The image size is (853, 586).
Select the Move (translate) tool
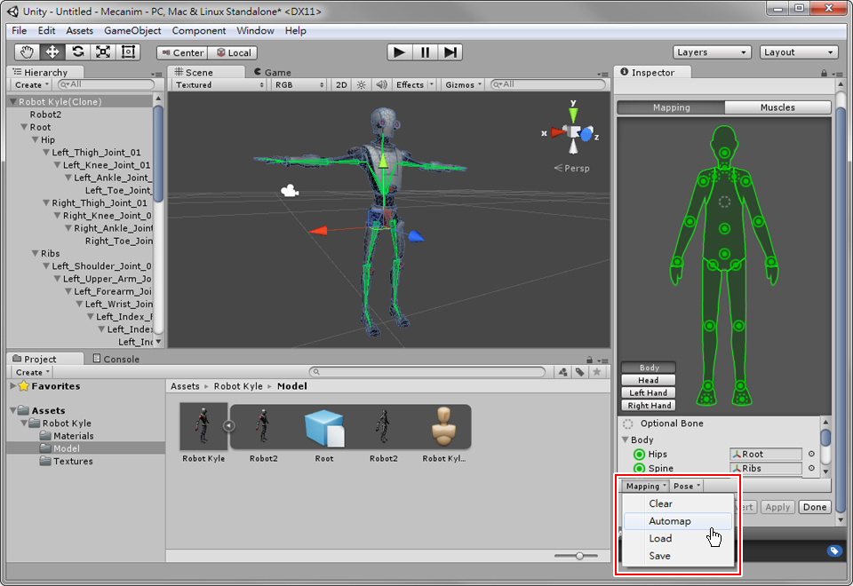coord(52,52)
